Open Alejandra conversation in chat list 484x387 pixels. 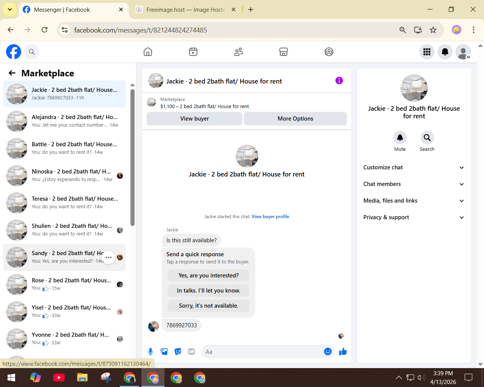[x=64, y=121]
